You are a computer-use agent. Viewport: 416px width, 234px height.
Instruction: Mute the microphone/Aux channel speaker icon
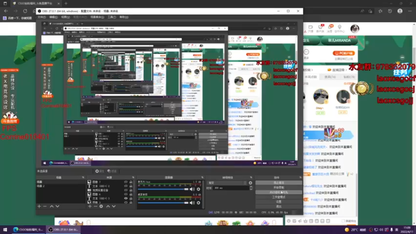pyautogui.click(x=192, y=189)
